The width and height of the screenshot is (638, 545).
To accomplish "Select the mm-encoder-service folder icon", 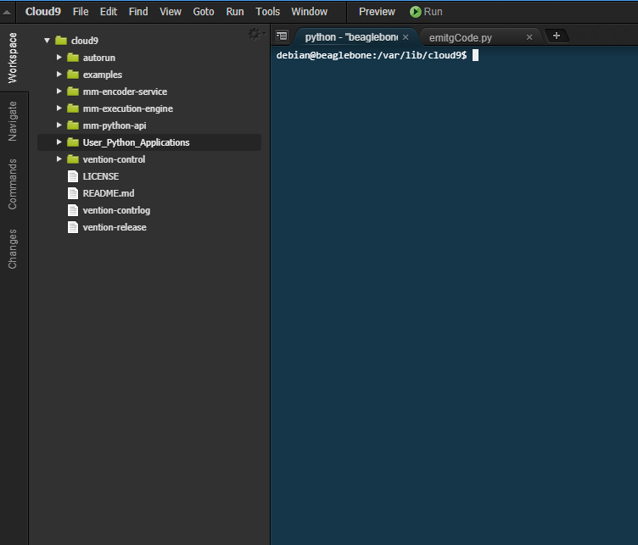I will coord(73,92).
